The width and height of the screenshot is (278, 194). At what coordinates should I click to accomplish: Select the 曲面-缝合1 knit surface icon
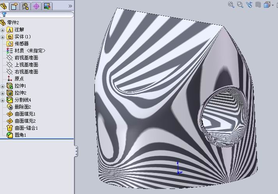click(x=10, y=128)
